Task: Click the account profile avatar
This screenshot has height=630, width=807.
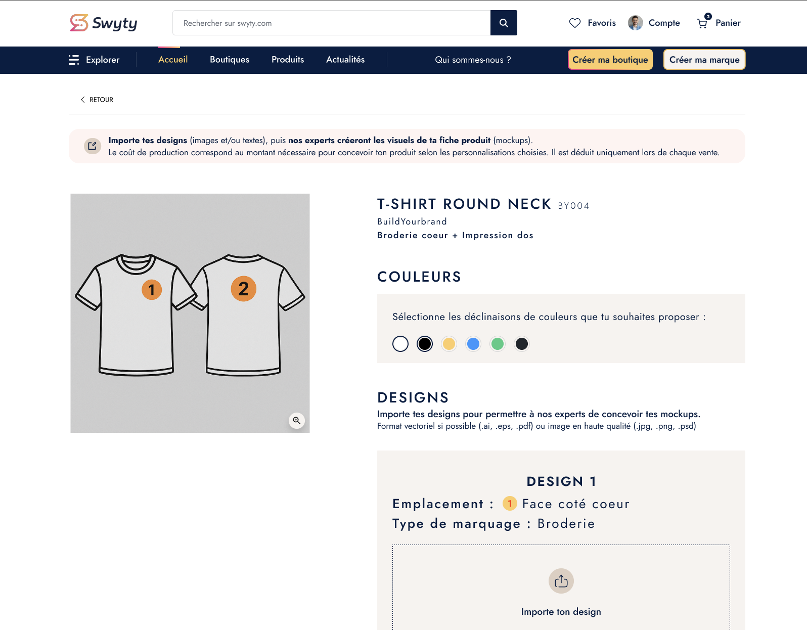Action: tap(635, 23)
